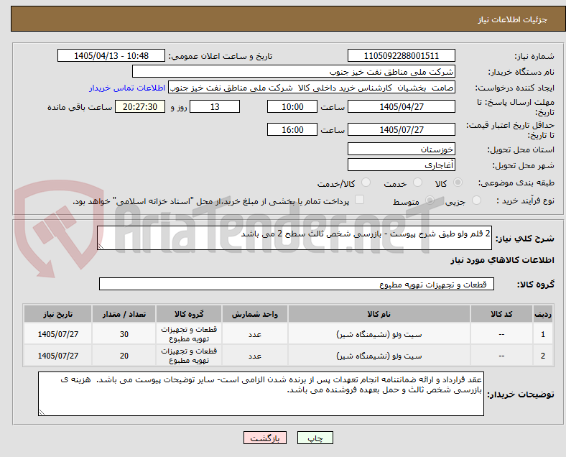Click the price validity date 1405/07/27 field
This screenshot has width=566, height=457.
click(401, 129)
